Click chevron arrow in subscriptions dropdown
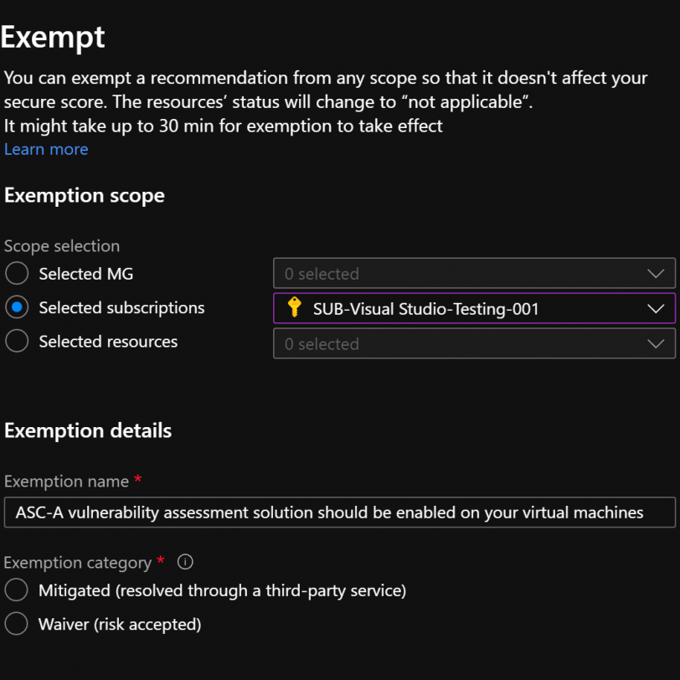The height and width of the screenshot is (680, 680). pos(656,309)
